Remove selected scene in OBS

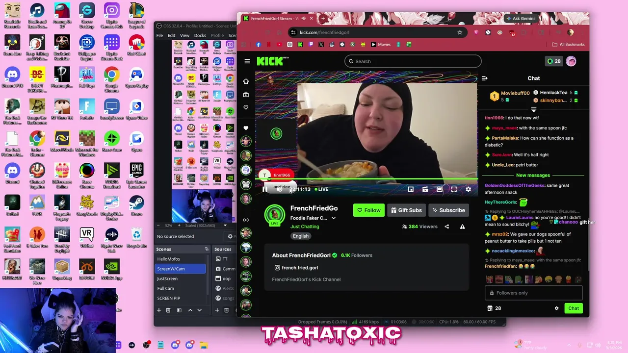pos(168,310)
